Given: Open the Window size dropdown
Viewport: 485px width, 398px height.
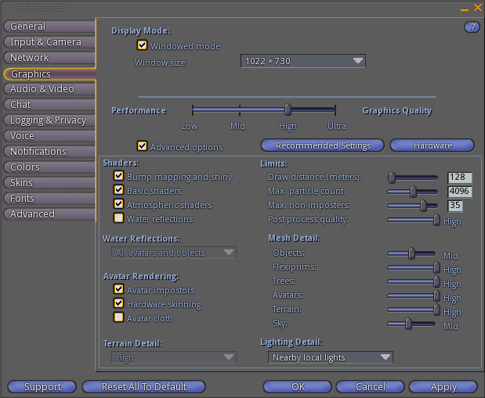Looking at the screenshot, I should (302, 61).
